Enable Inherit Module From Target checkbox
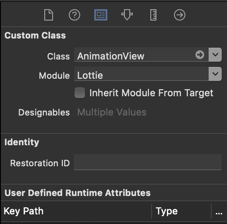Screen dimensions: 227x224 (x=80, y=93)
